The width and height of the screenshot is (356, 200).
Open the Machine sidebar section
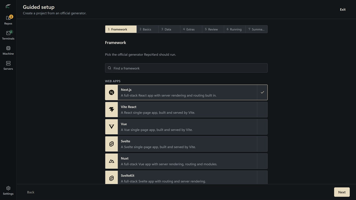pyautogui.click(x=8, y=50)
